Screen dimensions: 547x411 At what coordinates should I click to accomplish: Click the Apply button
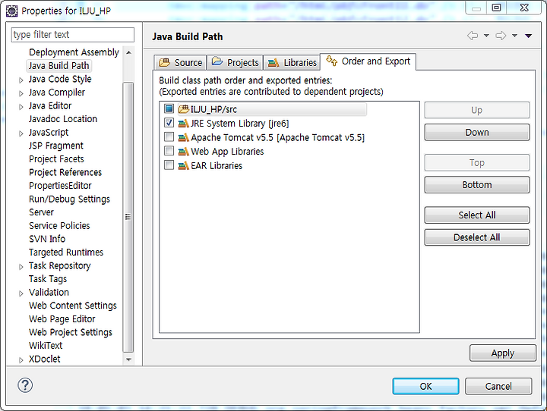click(503, 353)
